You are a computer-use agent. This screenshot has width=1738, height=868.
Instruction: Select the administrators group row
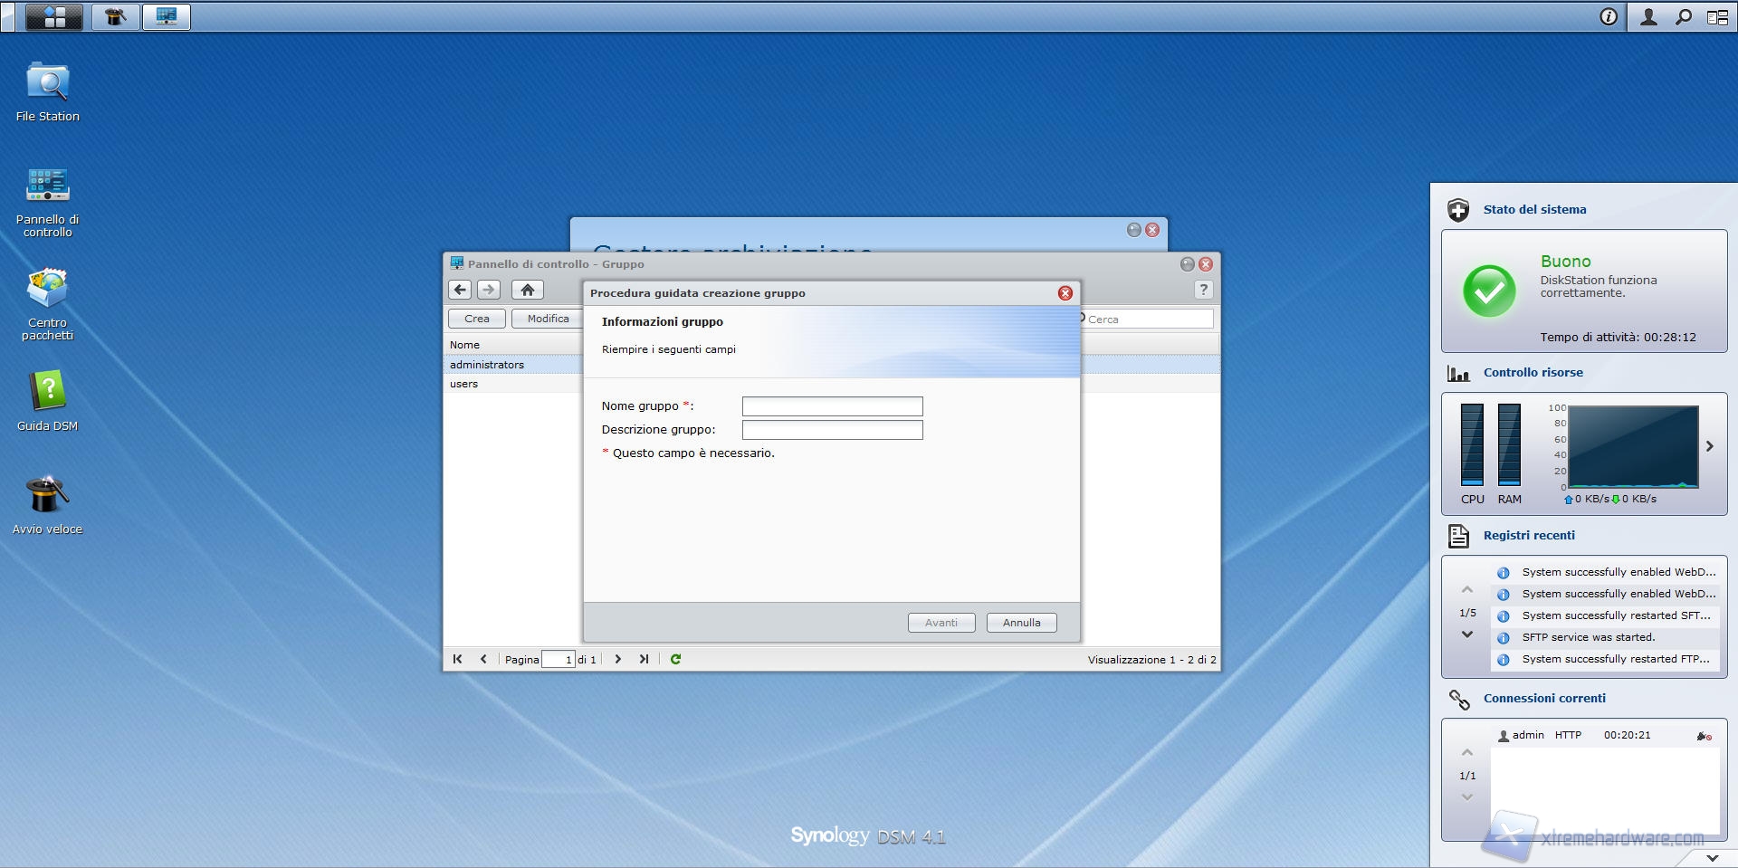point(487,365)
